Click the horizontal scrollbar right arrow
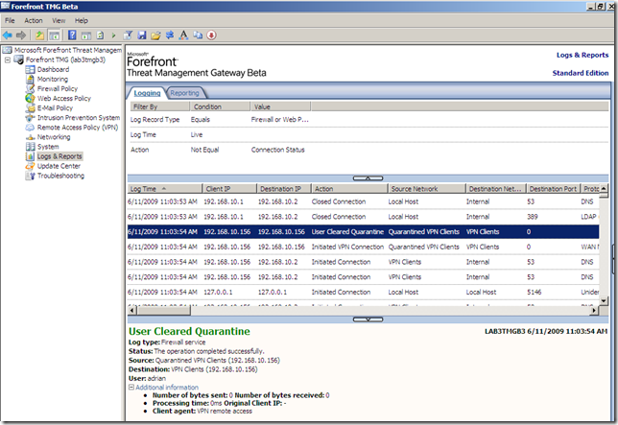This screenshot has width=618, height=425. (x=594, y=311)
